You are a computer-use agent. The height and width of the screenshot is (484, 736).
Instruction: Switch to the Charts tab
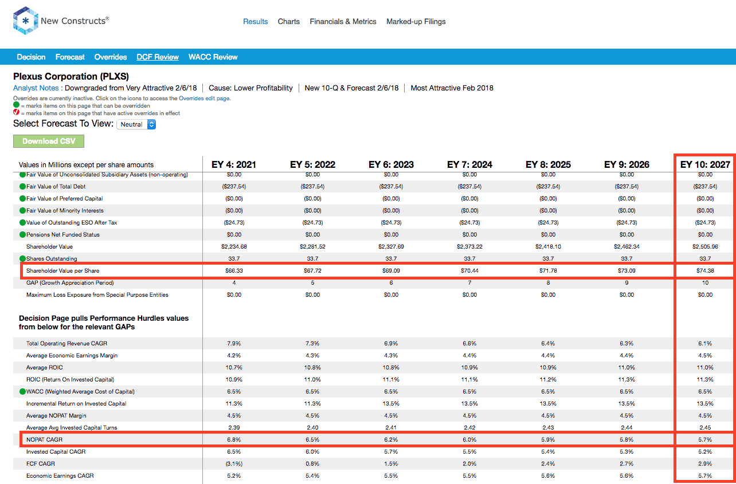(289, 21)
